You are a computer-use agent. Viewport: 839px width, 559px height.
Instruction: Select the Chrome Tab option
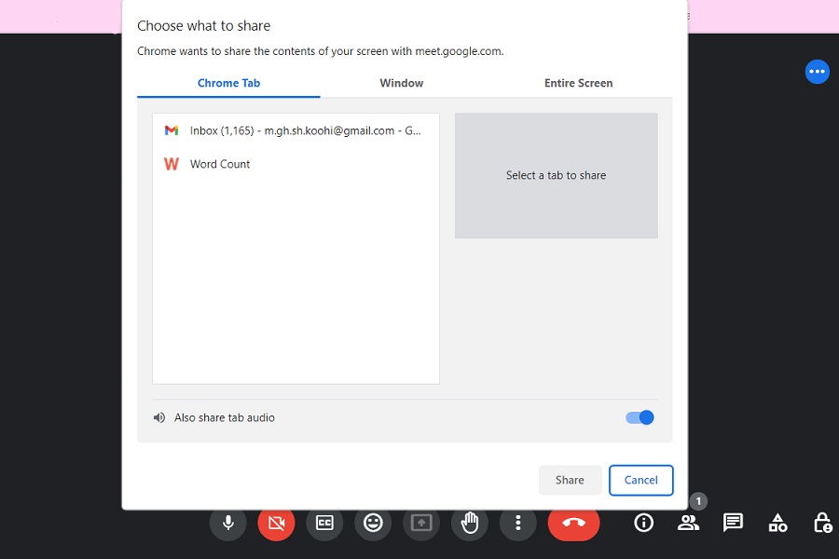[x=228, y=83]
